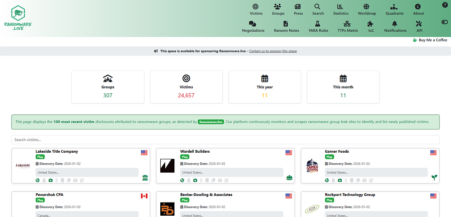Click the Notifications bell icon
The height and width of the screenshot is (217, 451).
(395, 23)
